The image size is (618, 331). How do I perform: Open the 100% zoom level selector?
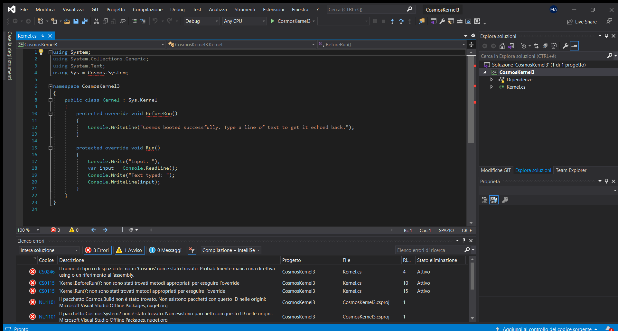point(27,230)
